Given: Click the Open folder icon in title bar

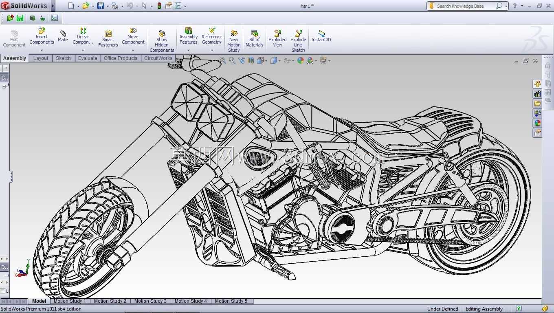Looking at the screenshot, I should (86, 6).
